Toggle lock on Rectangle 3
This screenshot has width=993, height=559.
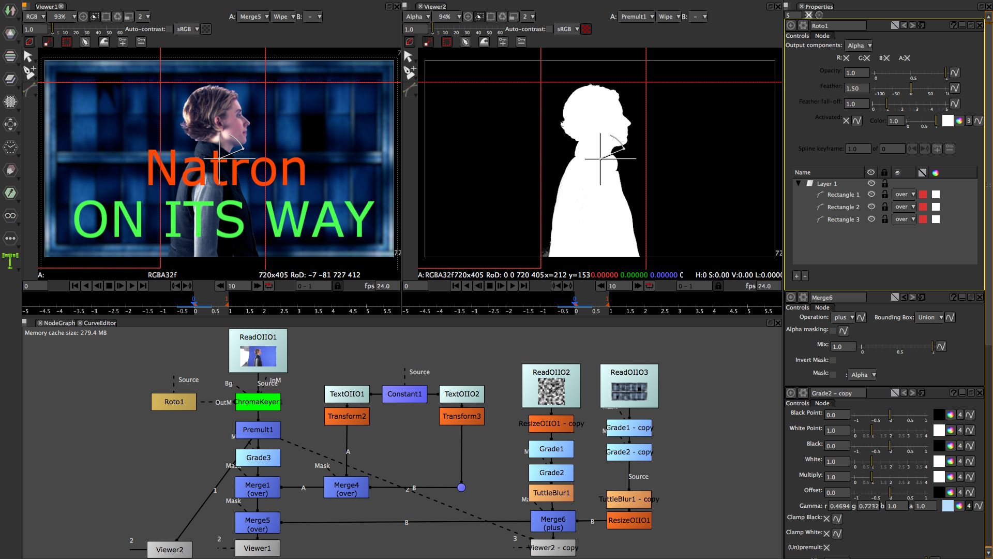tap(884, 219)
